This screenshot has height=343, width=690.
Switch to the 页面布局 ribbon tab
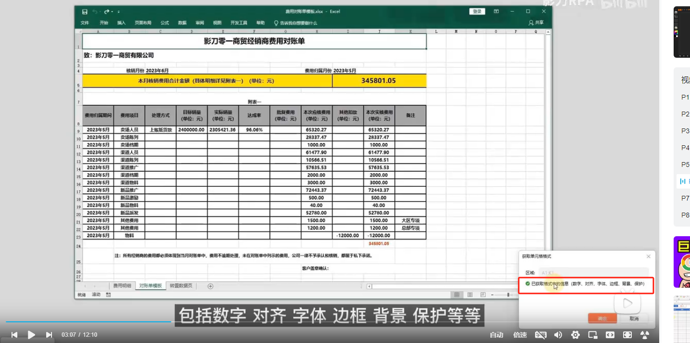pos(143,23)
